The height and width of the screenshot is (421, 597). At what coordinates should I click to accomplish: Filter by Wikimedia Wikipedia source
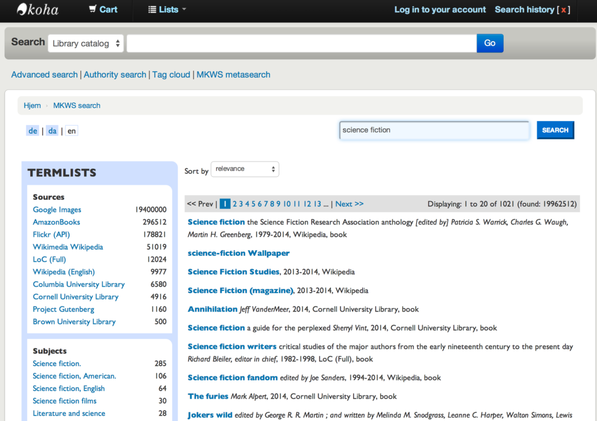[x=68, y=247]
